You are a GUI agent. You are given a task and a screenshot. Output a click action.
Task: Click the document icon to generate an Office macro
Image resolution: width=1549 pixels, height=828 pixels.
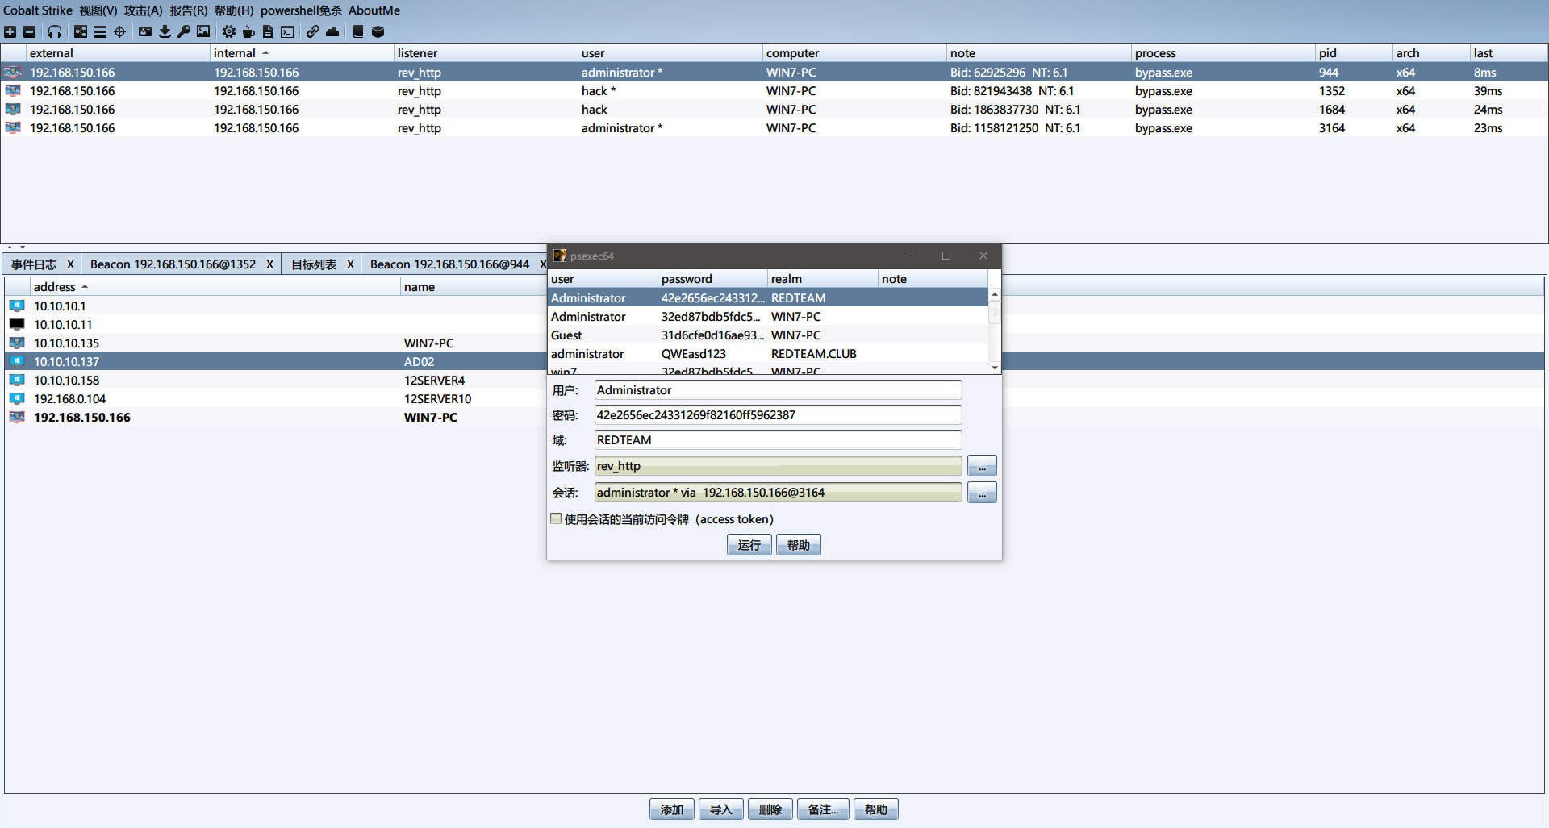click(268, 31)
